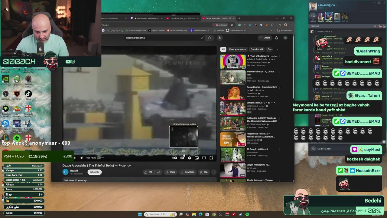387x218 pixels.
Task: Open OBS Studio from the taskbar
Action: 220,214
